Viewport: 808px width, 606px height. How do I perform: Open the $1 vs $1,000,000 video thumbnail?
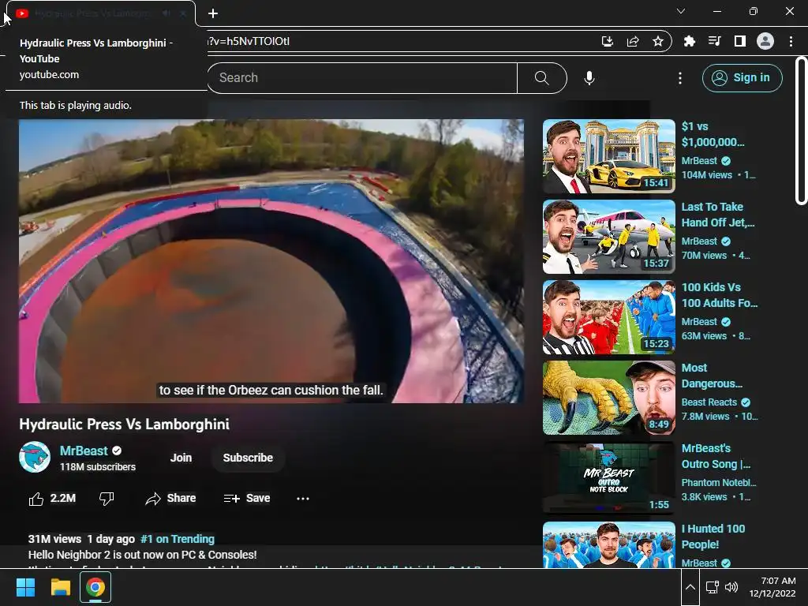pos(609,157)
